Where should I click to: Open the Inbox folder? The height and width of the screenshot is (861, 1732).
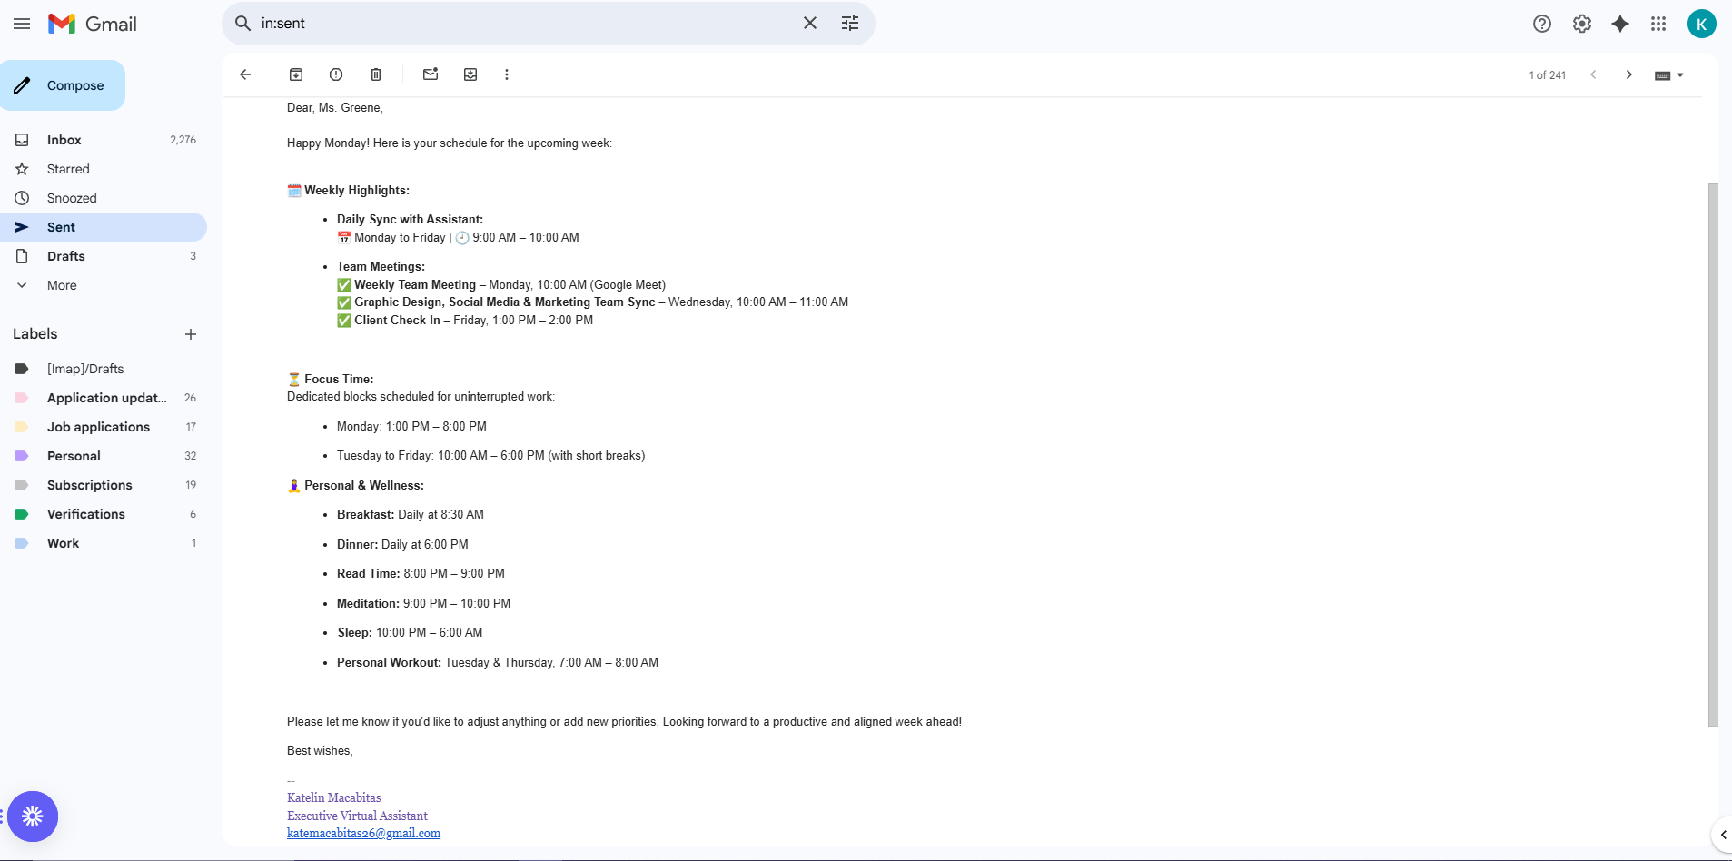[104, 140]
